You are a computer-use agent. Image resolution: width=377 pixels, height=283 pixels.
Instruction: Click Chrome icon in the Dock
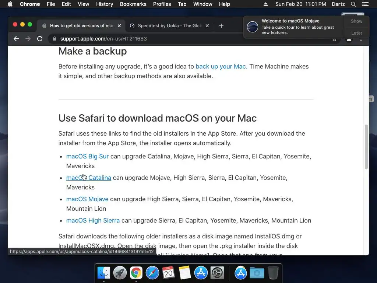136,273
